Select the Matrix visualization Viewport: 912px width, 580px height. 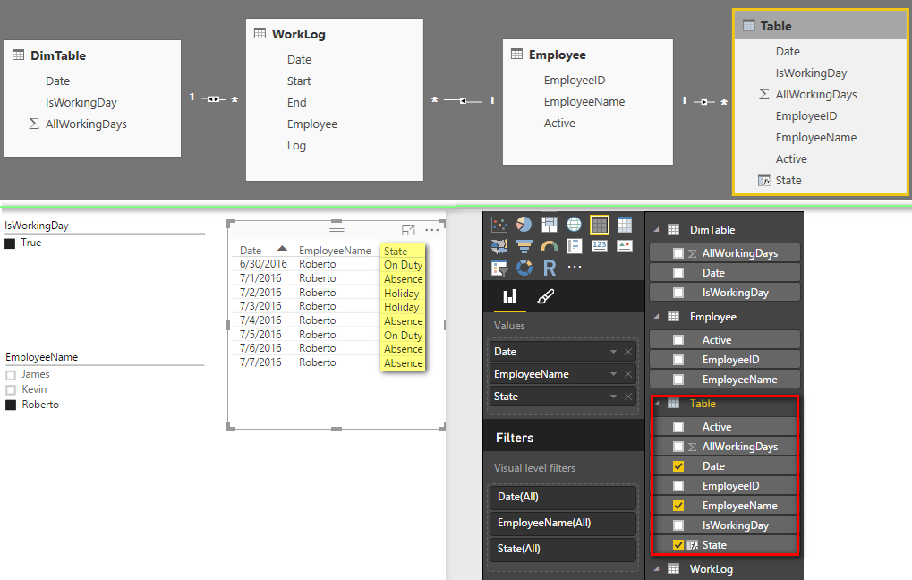625,225
